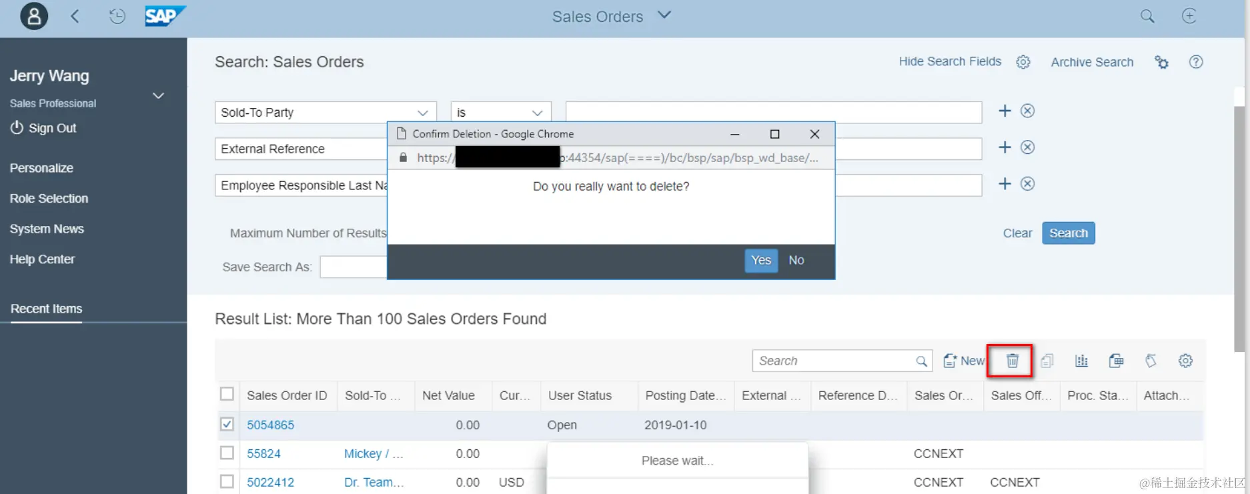Click the New button in result toolbar
Image resolution: width=1250 pixels, height=494 pixels.
(x=964, y=361)
